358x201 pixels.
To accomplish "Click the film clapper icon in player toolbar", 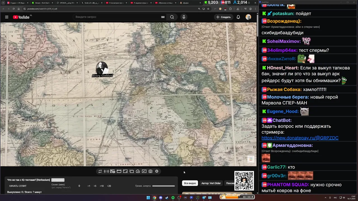I will pos(119,171).
